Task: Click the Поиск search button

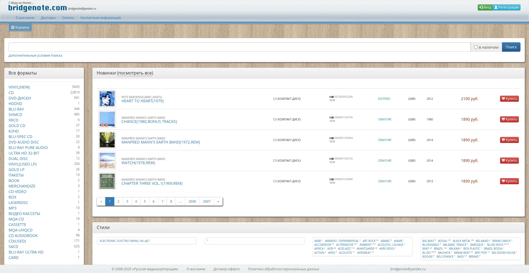Action: 511,47
